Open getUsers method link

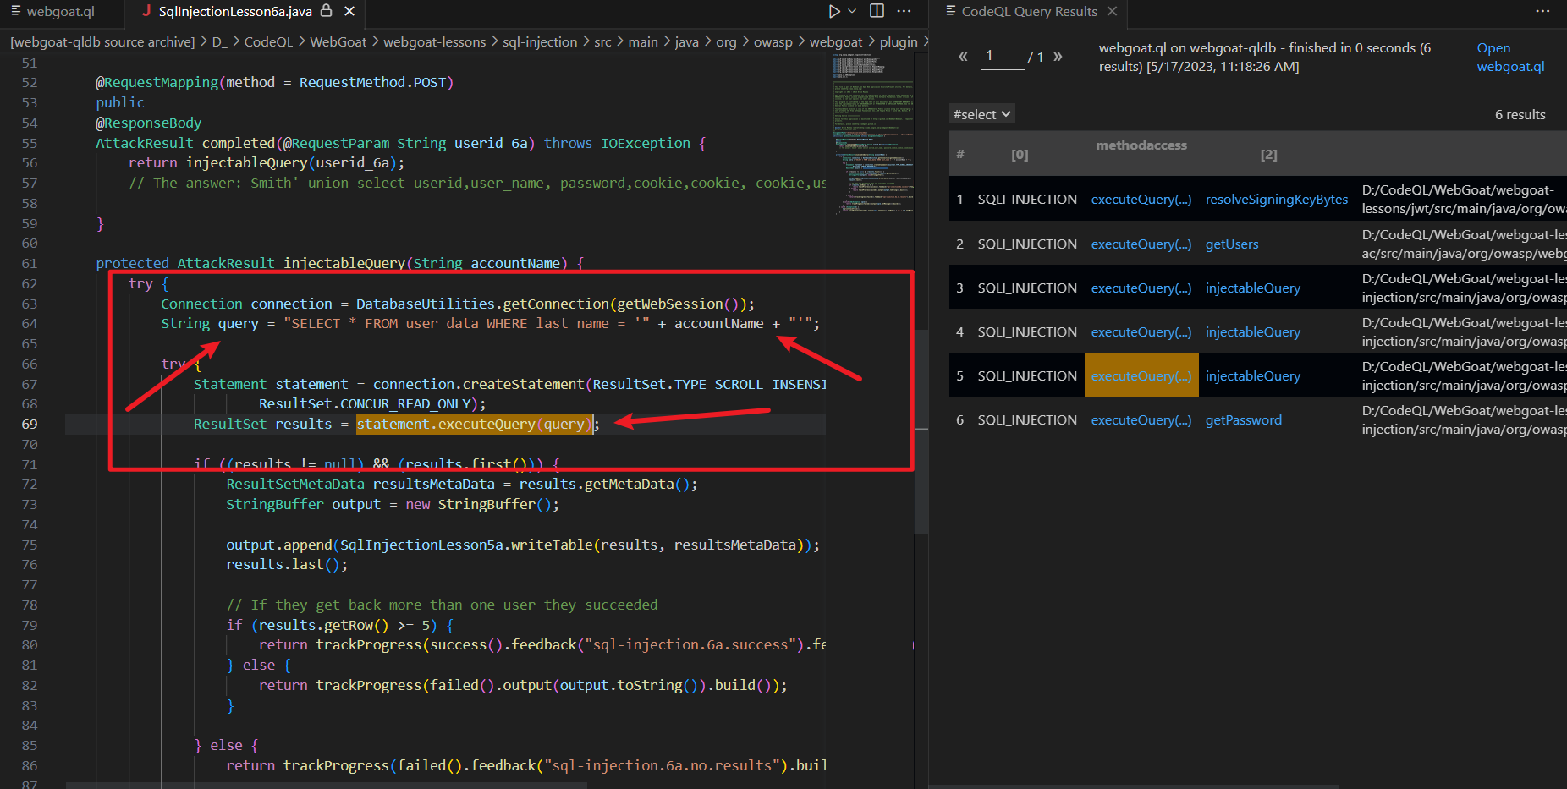tap(1231, 244)
